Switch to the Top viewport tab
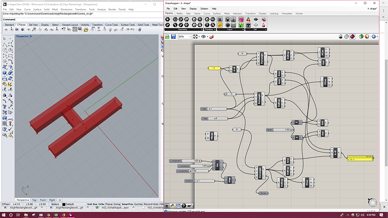This screenshot has width=388, height=218. pos(34,200)
